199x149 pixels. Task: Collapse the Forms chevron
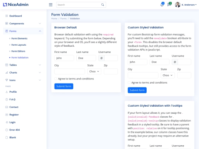40,31
